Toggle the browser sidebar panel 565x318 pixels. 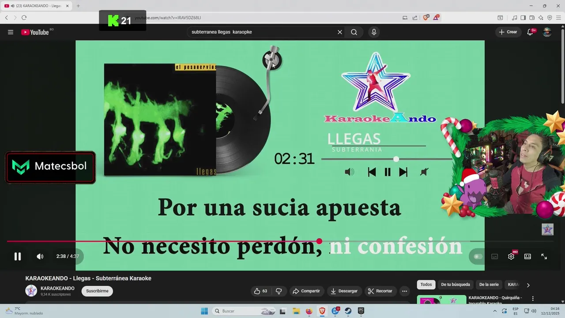[x=523, y=18]
